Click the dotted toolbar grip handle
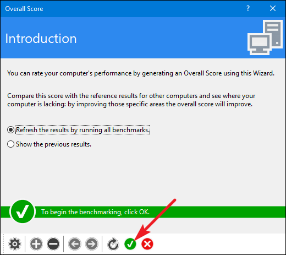The image size is (286, 255). pos(3,244)
